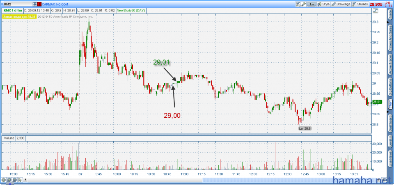Open the Style menu
Screen dimensions: 394x185
click(x=324, y=4)
